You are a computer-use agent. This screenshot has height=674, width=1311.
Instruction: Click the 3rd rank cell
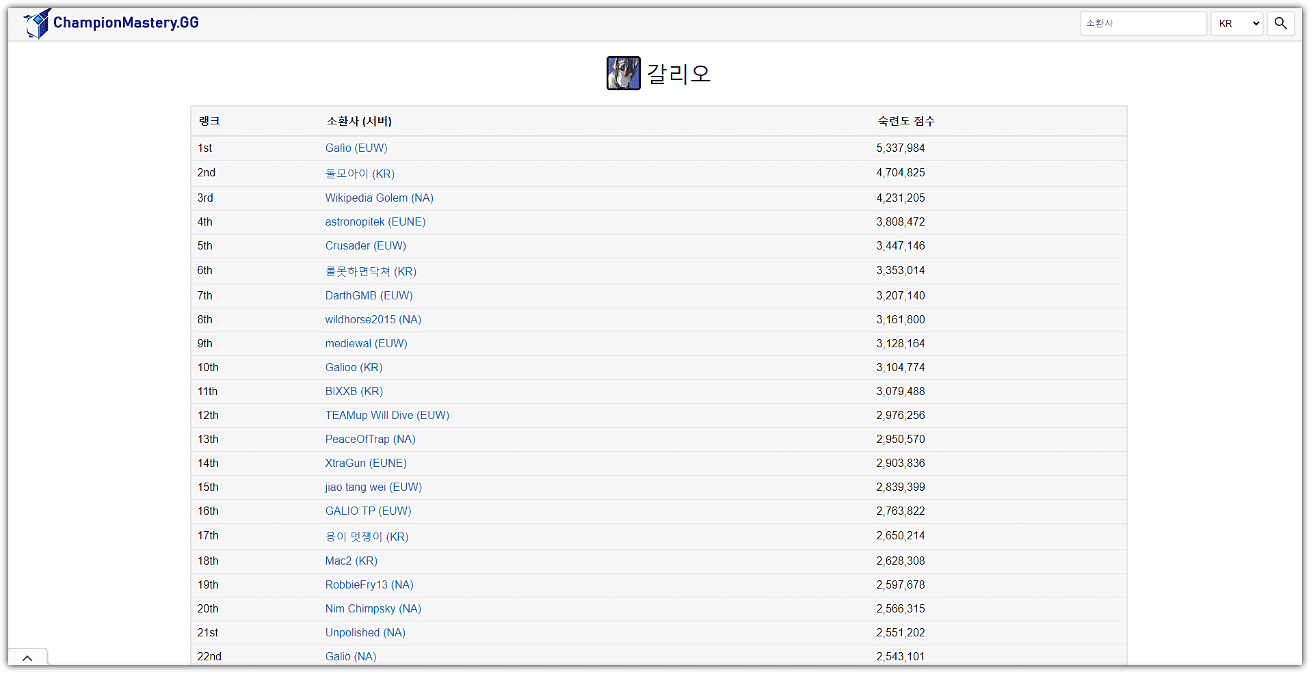pyautogui.click(x=205, y=198)
